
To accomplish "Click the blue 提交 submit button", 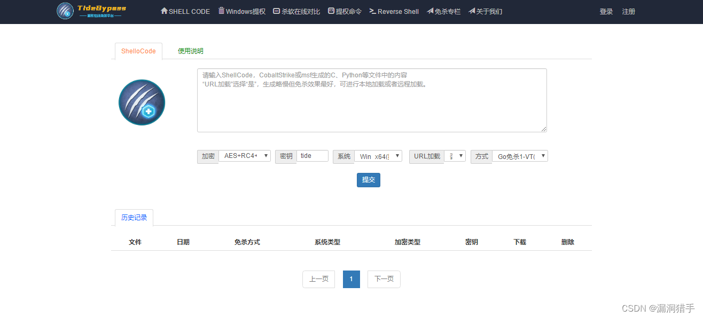I will tap(369, 180).
